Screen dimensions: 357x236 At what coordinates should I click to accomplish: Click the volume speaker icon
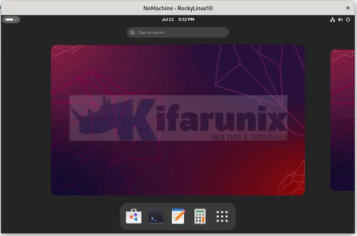[340, 20]
